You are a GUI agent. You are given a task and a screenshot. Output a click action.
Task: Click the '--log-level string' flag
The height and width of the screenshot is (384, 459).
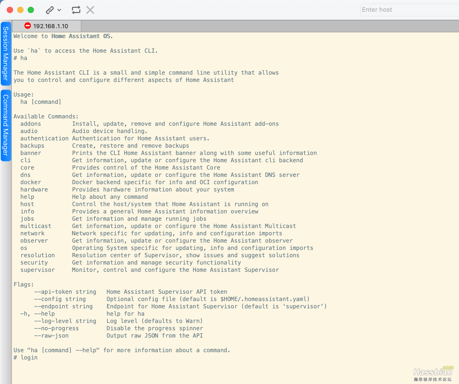tap(65, 321)
